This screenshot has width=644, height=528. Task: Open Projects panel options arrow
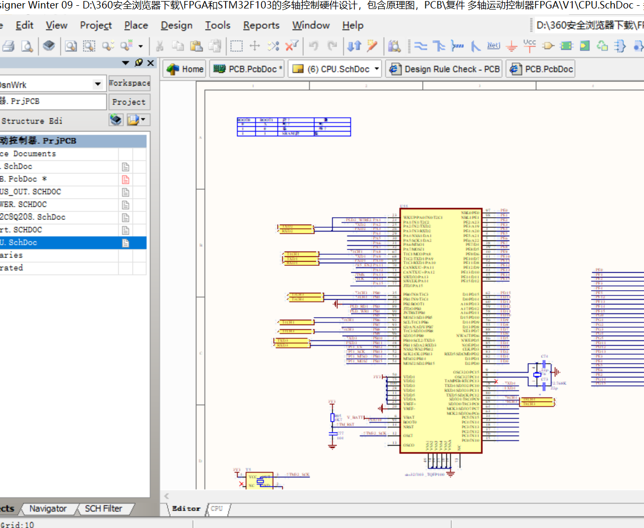tap(126, 63)
